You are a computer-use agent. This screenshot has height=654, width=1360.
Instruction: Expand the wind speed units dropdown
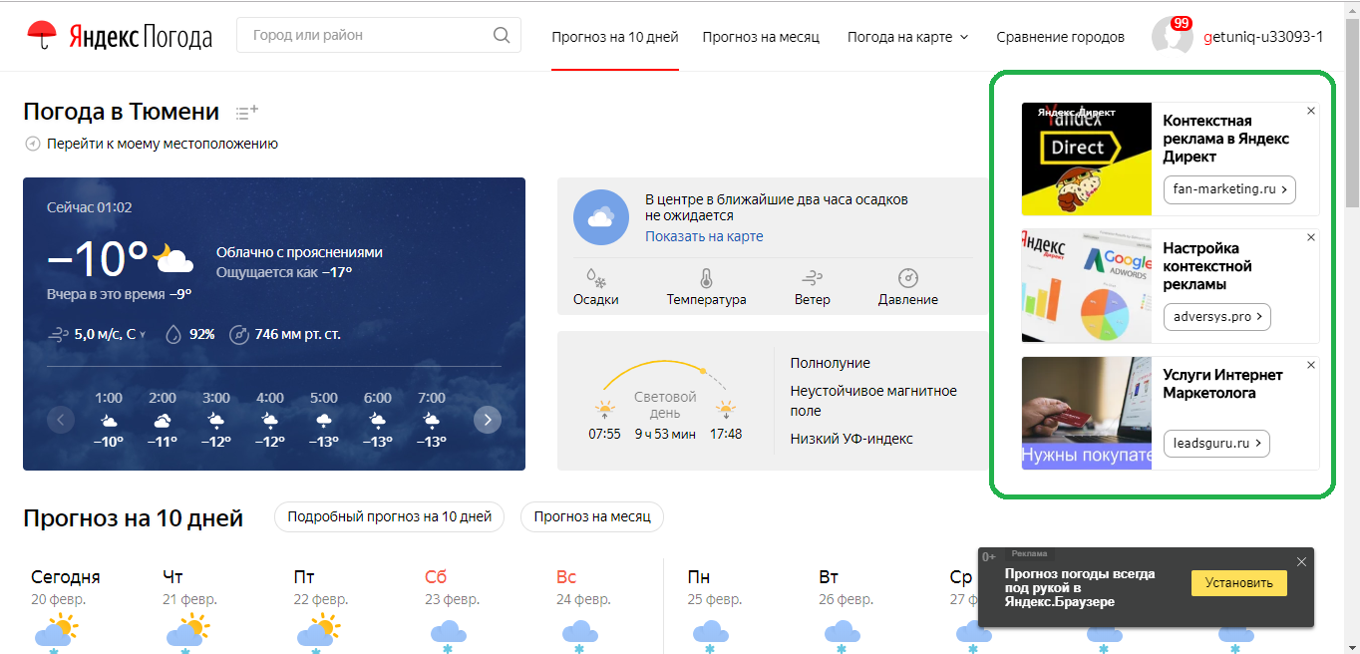click(x=143, y=335)
